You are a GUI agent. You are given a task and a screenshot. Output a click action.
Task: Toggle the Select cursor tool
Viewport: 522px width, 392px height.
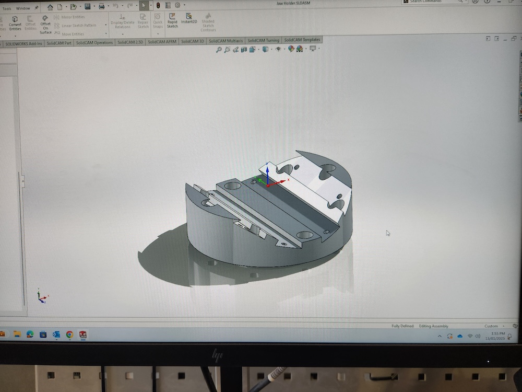144,6
